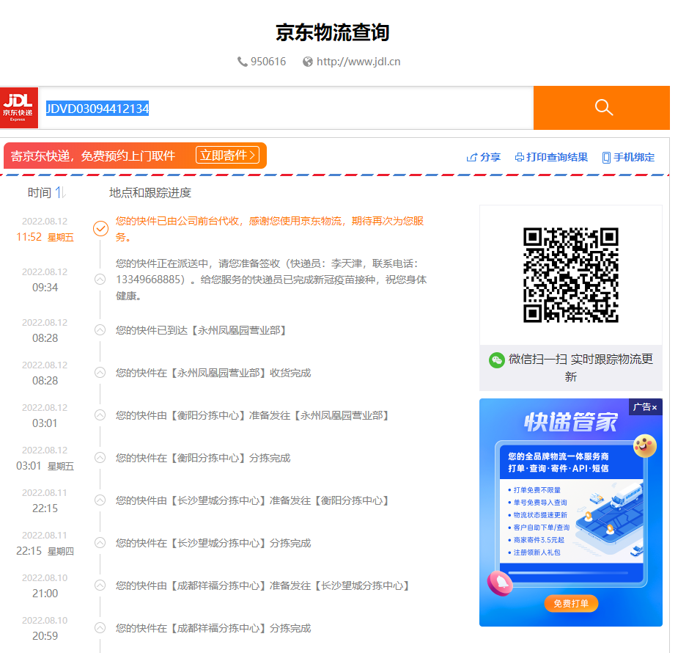Click the 您的快件已到达【永州凤凰园营业部】 text
This screenshot has height=653, width=678.
pos(201,330)
